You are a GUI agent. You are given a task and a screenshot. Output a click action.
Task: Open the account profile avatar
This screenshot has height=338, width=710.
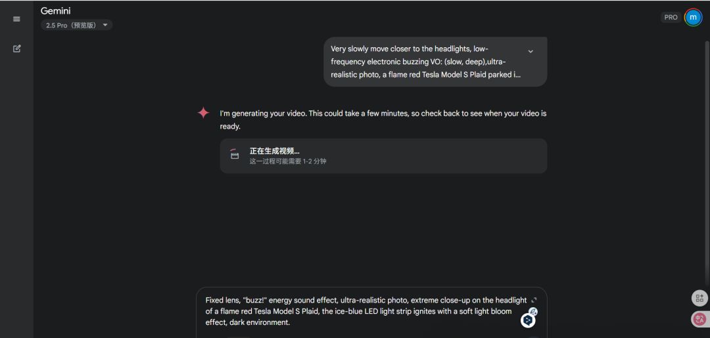[x=693, y=17]
